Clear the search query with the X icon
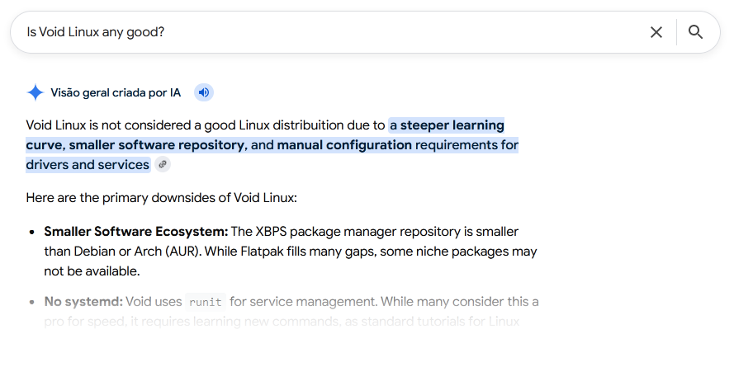 [656, 32]
